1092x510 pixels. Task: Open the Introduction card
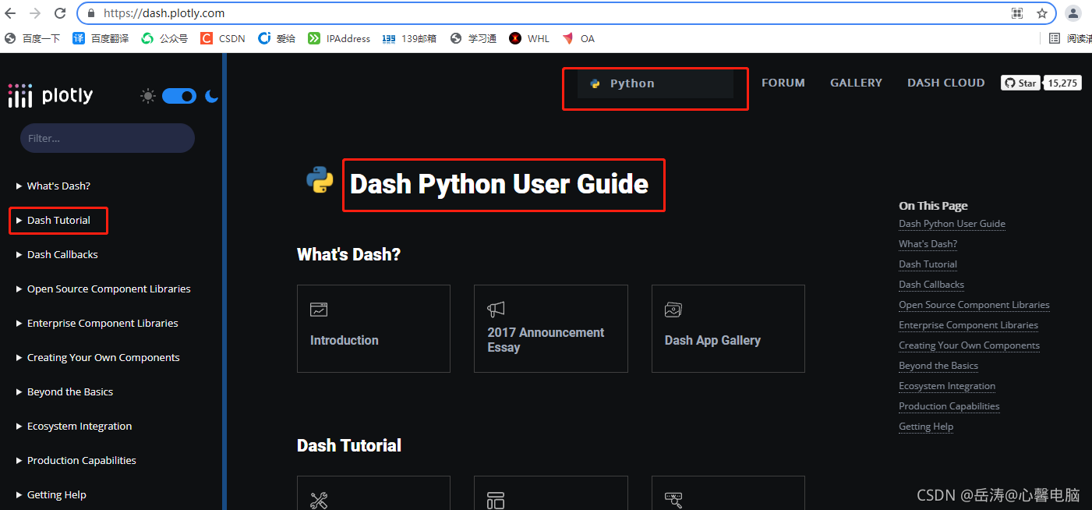point(373,328)
